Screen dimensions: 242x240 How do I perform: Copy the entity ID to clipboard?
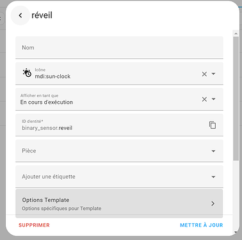tap(213, 125)
